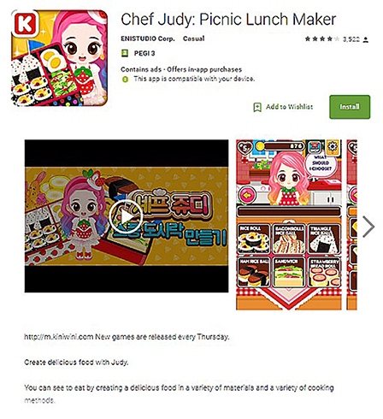Click the back arrow in the game screenshot
Screen dimensions: 383x419
248,195
